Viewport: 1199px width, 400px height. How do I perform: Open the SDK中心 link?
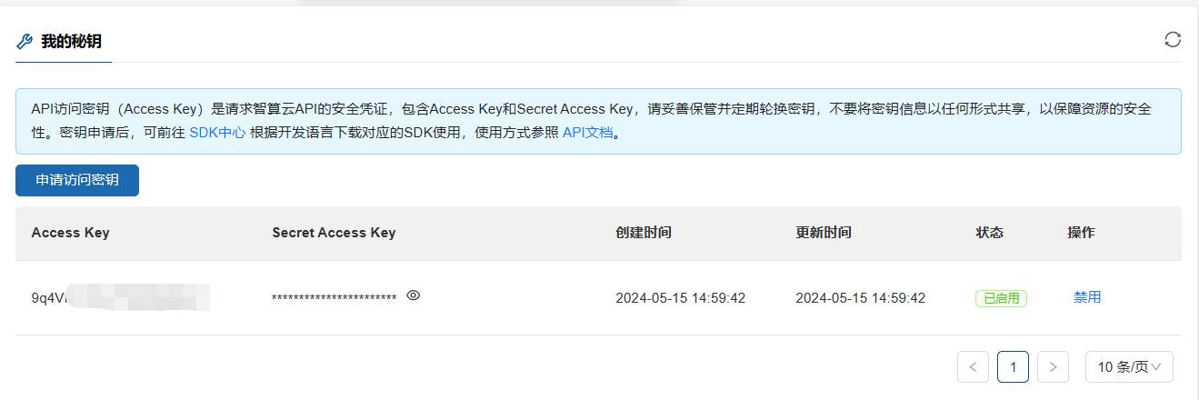pos(217,132)
